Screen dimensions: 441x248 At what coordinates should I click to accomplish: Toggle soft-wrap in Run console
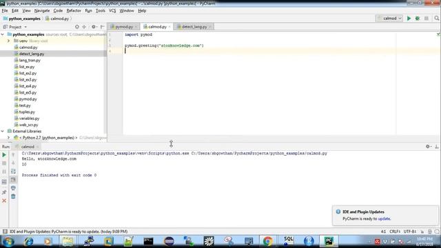coord(13,172)
